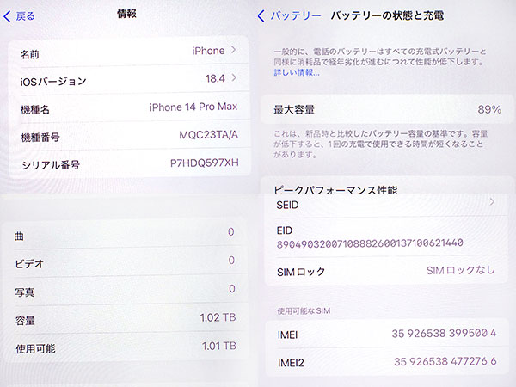Select the 機種名 label
This screenshot has width=516, height=387.
[35, 109]
